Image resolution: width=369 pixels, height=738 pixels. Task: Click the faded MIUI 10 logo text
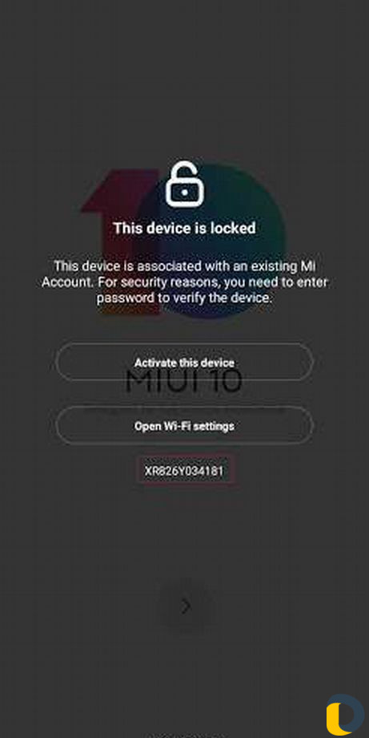[184, 382]
